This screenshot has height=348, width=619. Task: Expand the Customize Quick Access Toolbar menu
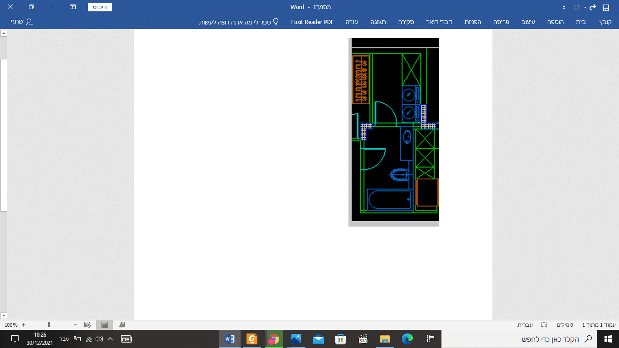564,8
